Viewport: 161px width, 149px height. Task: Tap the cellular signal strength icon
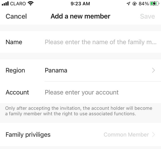tap(5, 4)
